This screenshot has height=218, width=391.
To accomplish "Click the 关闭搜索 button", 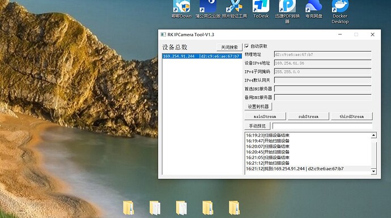I will [x=229, y=47].
